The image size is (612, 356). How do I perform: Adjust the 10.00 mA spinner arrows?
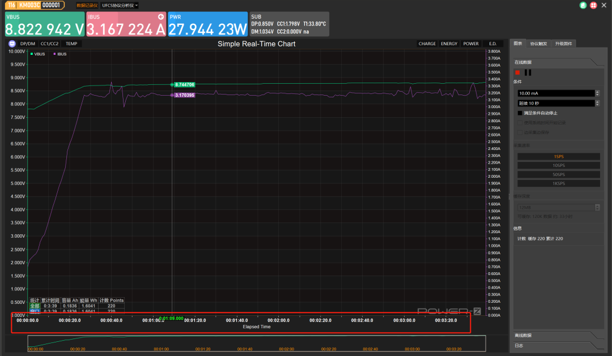(x=597, y=93)
